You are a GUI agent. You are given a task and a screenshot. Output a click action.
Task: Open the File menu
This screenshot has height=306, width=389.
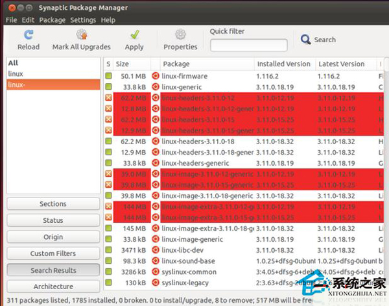pos(12,20)
